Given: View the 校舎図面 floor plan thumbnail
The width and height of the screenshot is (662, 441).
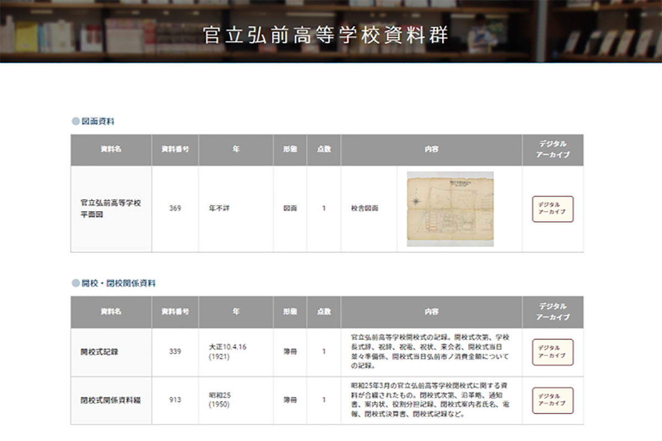Looking at the screenshot, I should pos(450,209).
